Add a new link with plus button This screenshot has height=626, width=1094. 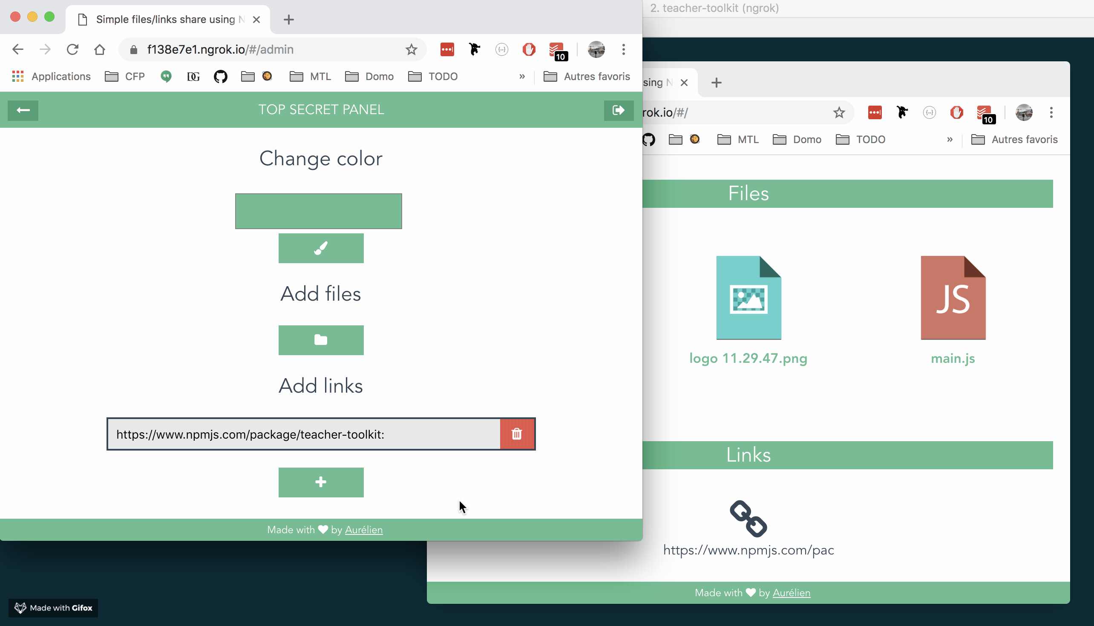[x=321, y=482]
